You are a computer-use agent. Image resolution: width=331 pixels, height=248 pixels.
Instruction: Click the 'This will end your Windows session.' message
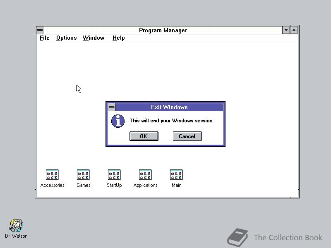coord(172,121)
